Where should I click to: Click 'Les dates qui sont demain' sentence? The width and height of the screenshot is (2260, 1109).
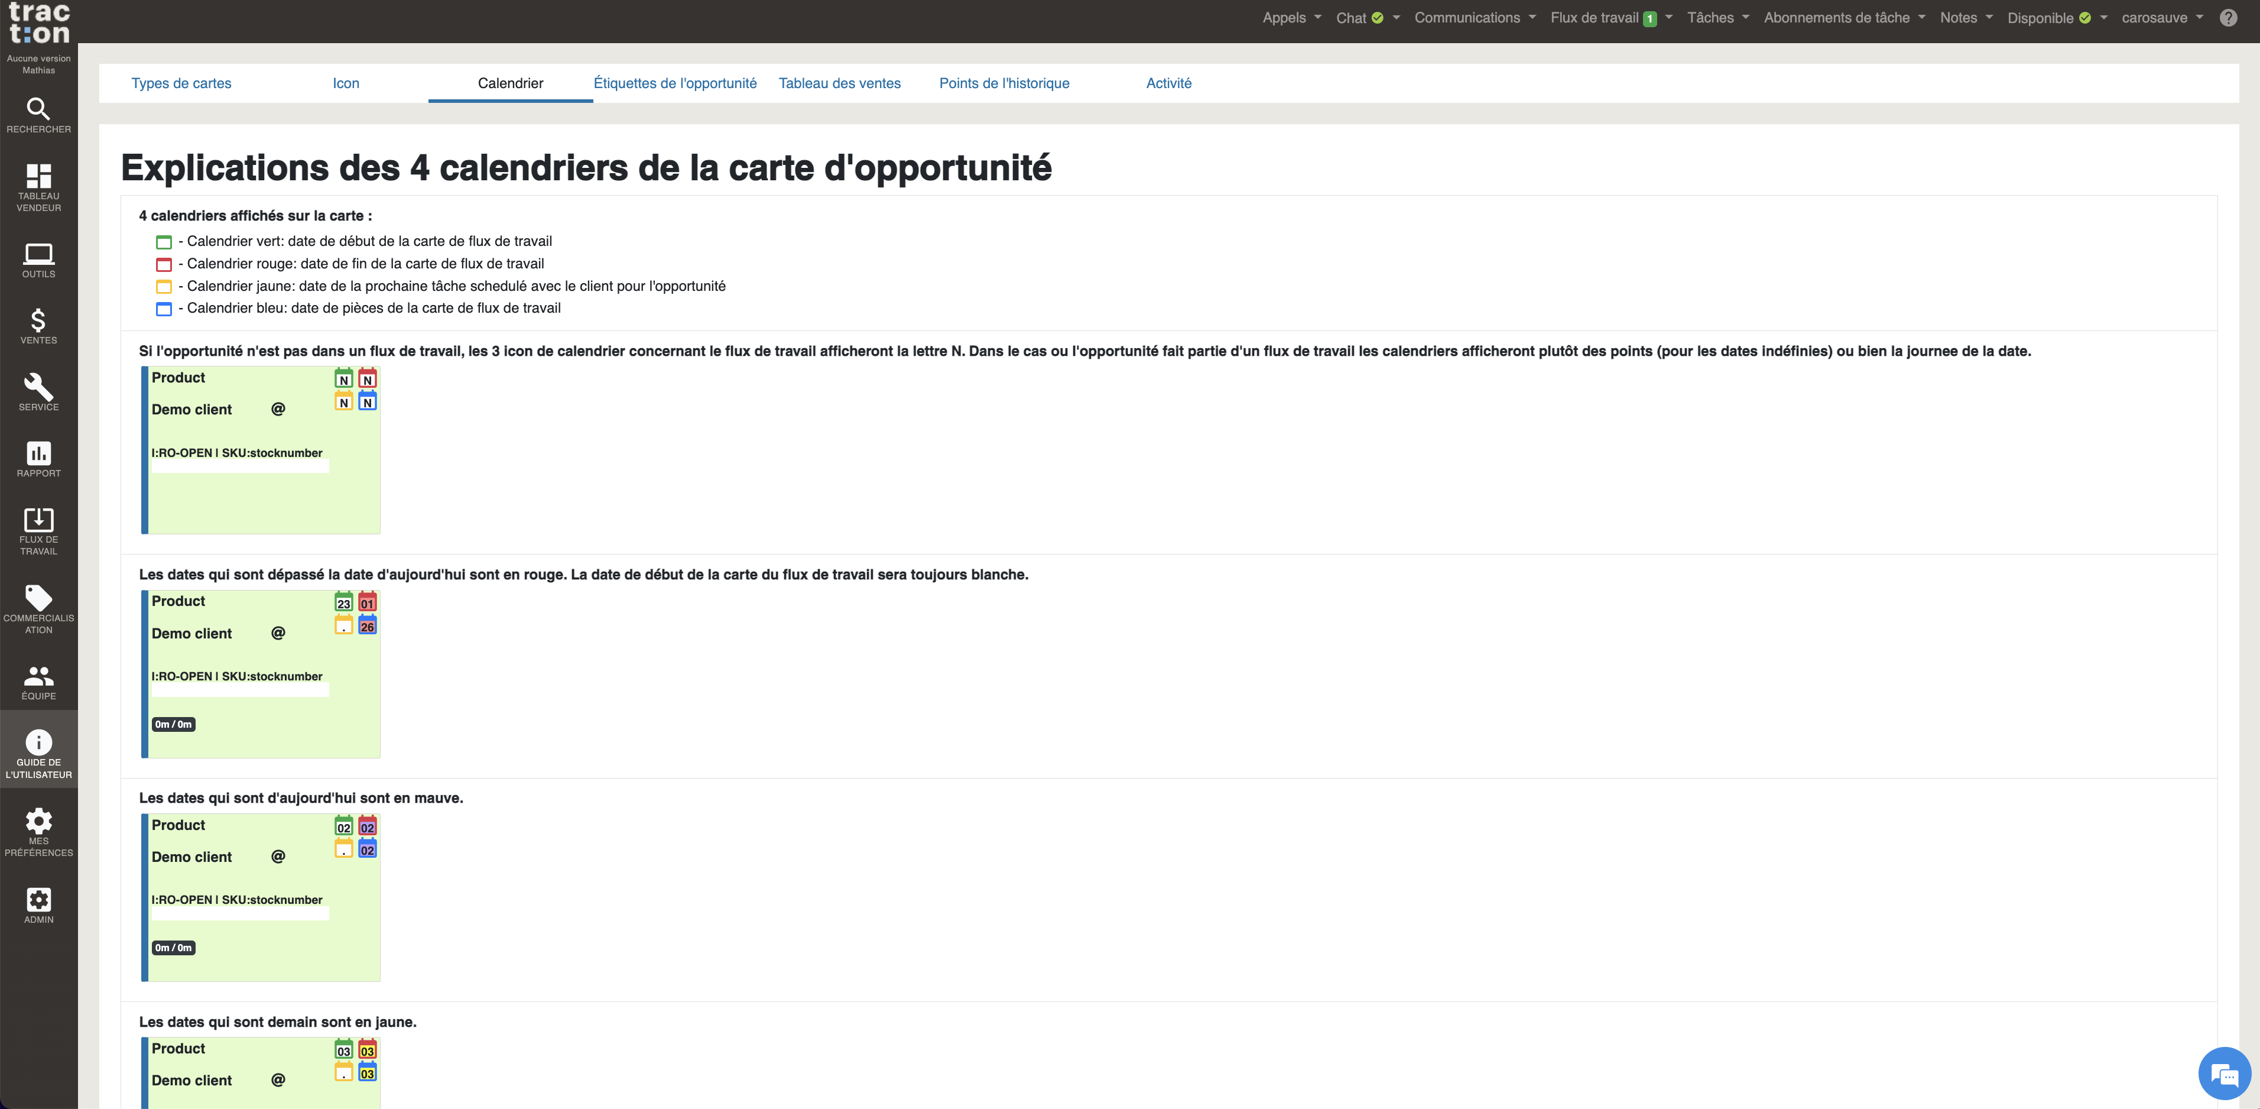pos(278,1022)
